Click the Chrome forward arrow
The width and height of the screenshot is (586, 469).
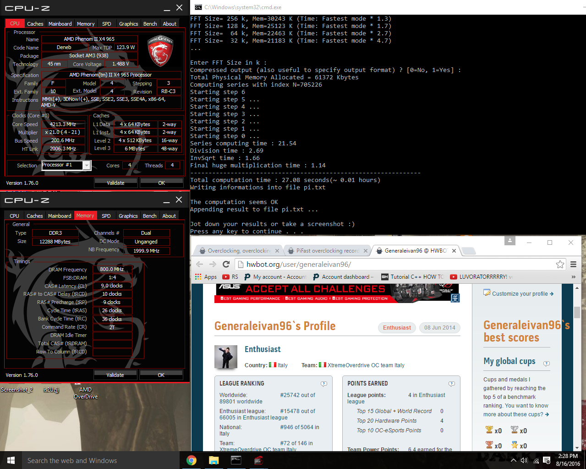[213, 264]
